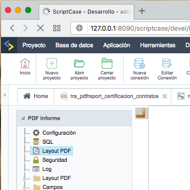The width and height of the screenshot is (190, 190).
Task: Select SQL in the tree
Action: coord(48,142)
